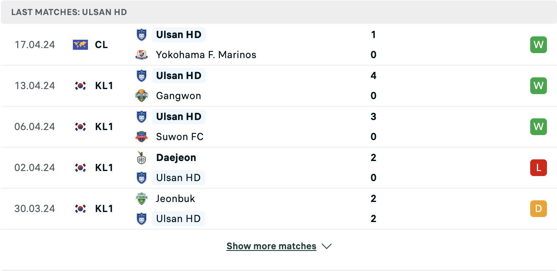Screen dimensions: 557x271
Task: Open the Ulsan HD vs Suwon FC match on 06.04.24
Action: (278, 127)
